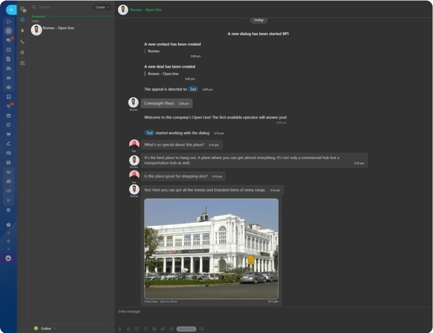Expand the Online status chevron
This screenshot has height=333, width=433.
coord(55,328)
